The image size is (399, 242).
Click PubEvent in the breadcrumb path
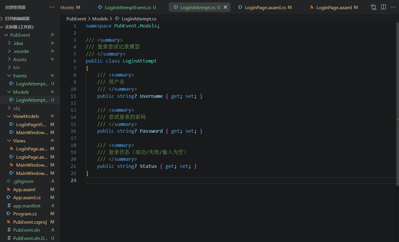[x=76, y=19]
